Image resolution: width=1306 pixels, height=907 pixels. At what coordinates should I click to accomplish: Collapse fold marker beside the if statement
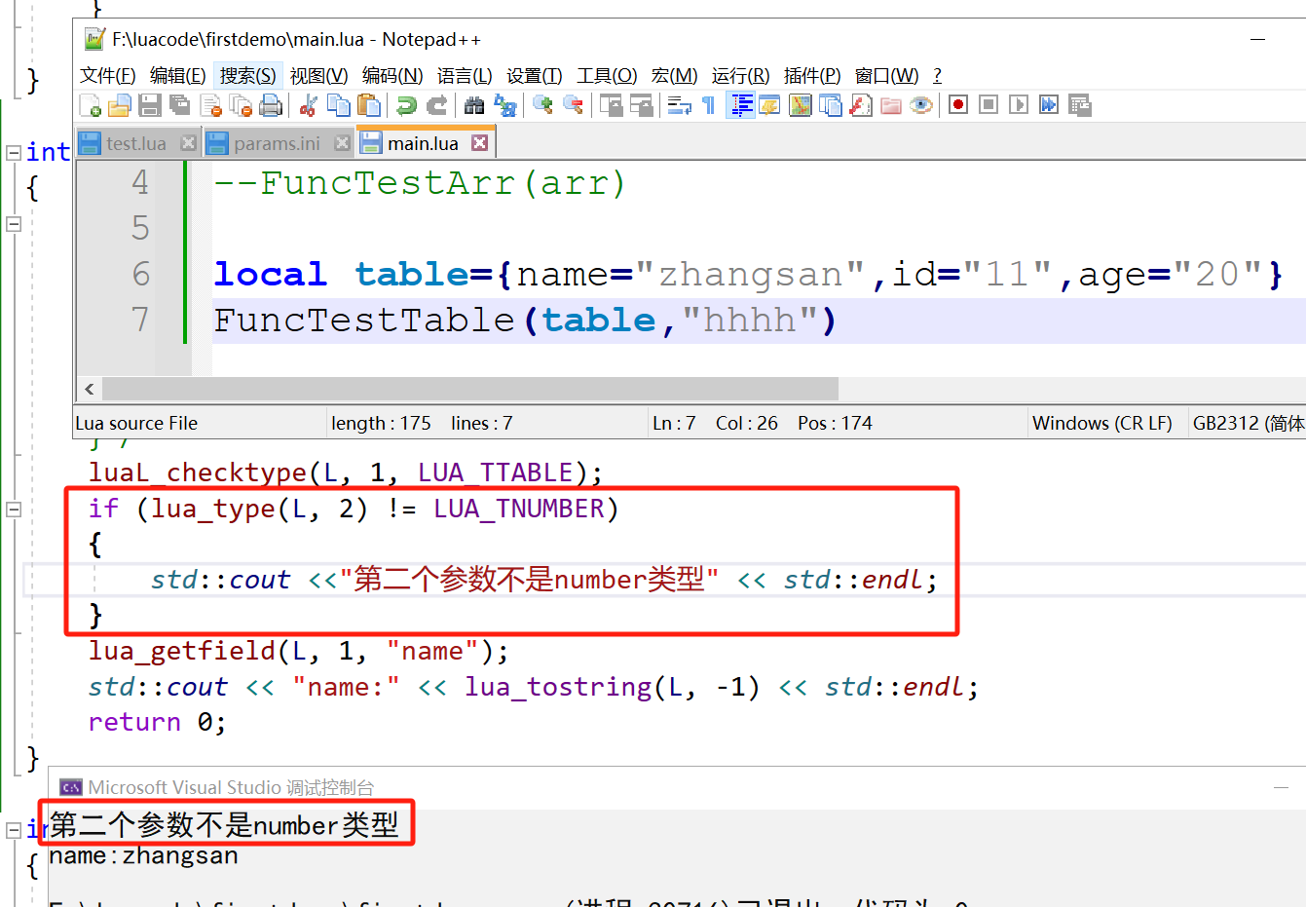coord(14,509)
